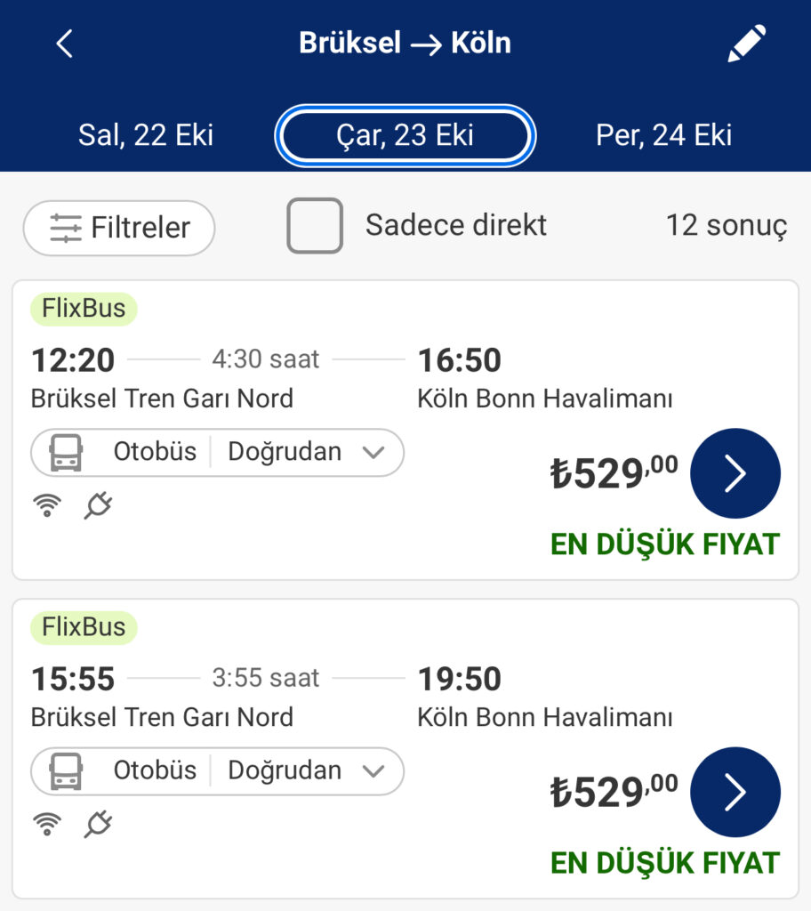Viewport: 811px width, 911px height.
Task: Tap power plug icon on 15:55 trip
Action: [98, 825]
